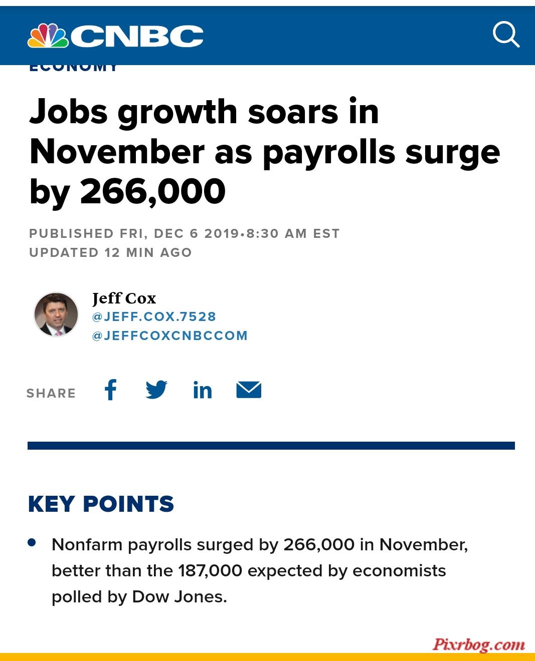Click the Nonfarm payrolls key point text
The image size is (535, 661).
point(260,570)
